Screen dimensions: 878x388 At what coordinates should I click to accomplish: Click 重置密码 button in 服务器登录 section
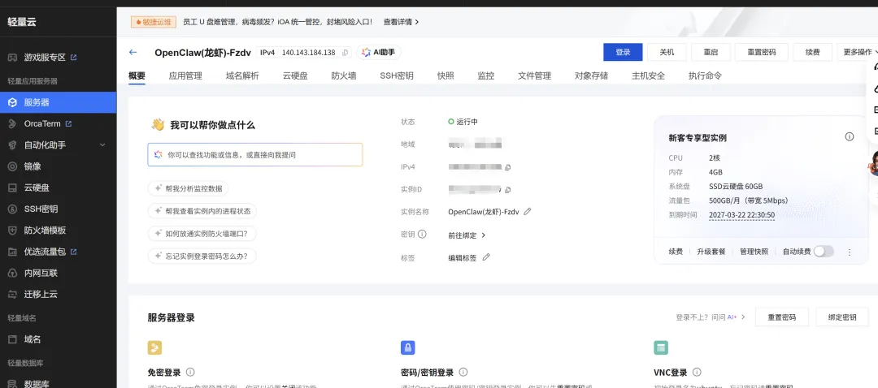tap(782, 317)
